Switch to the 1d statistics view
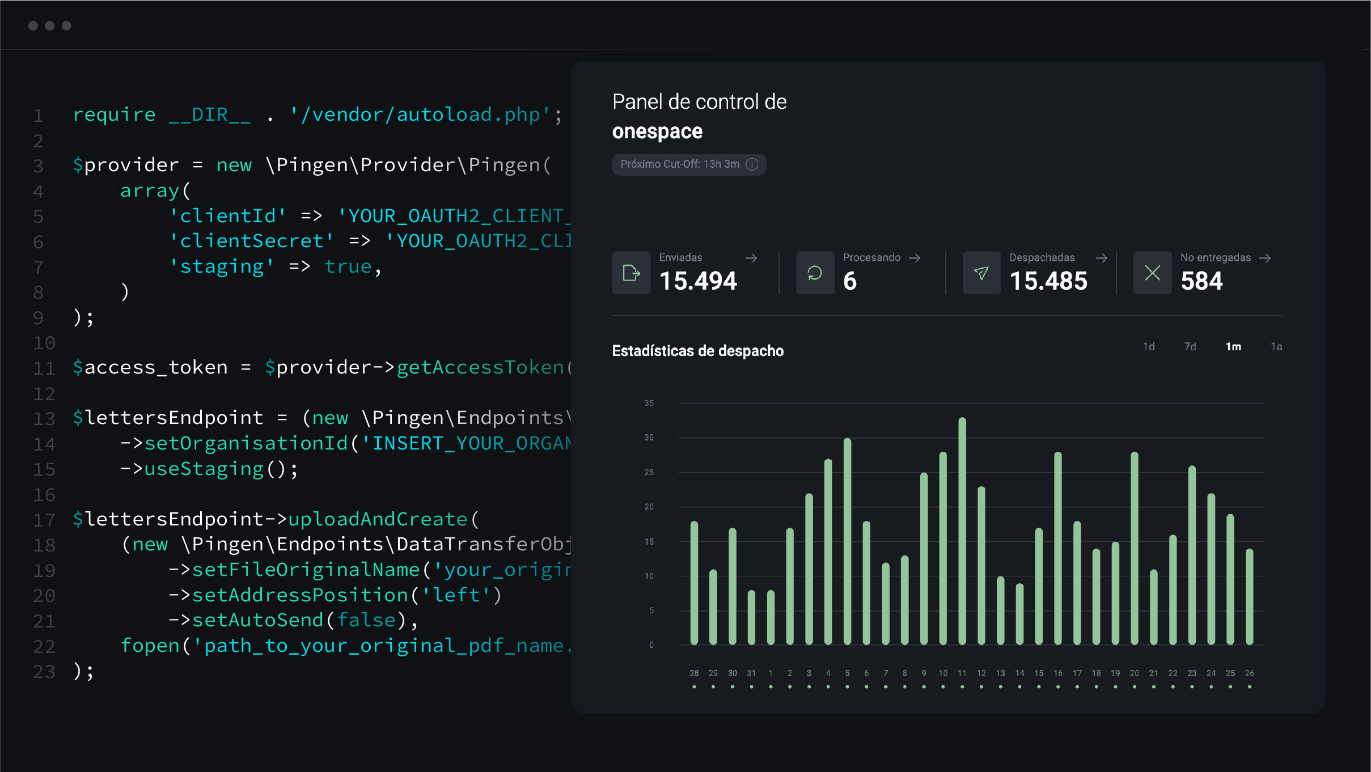The width and height of the screenshot is (1371, 772). 1150,346
